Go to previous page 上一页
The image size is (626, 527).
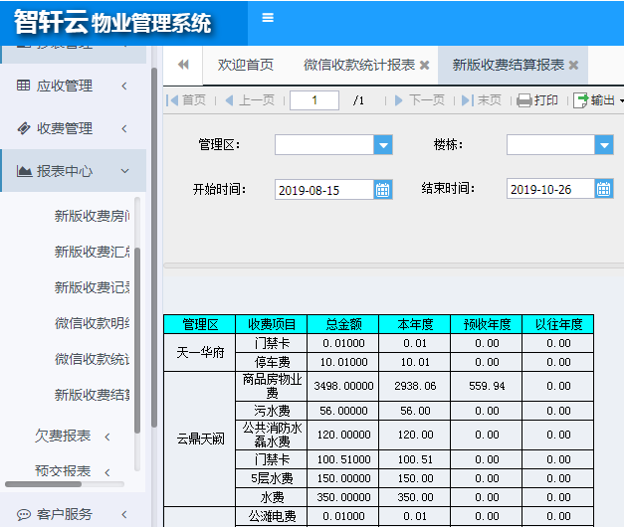250,100
